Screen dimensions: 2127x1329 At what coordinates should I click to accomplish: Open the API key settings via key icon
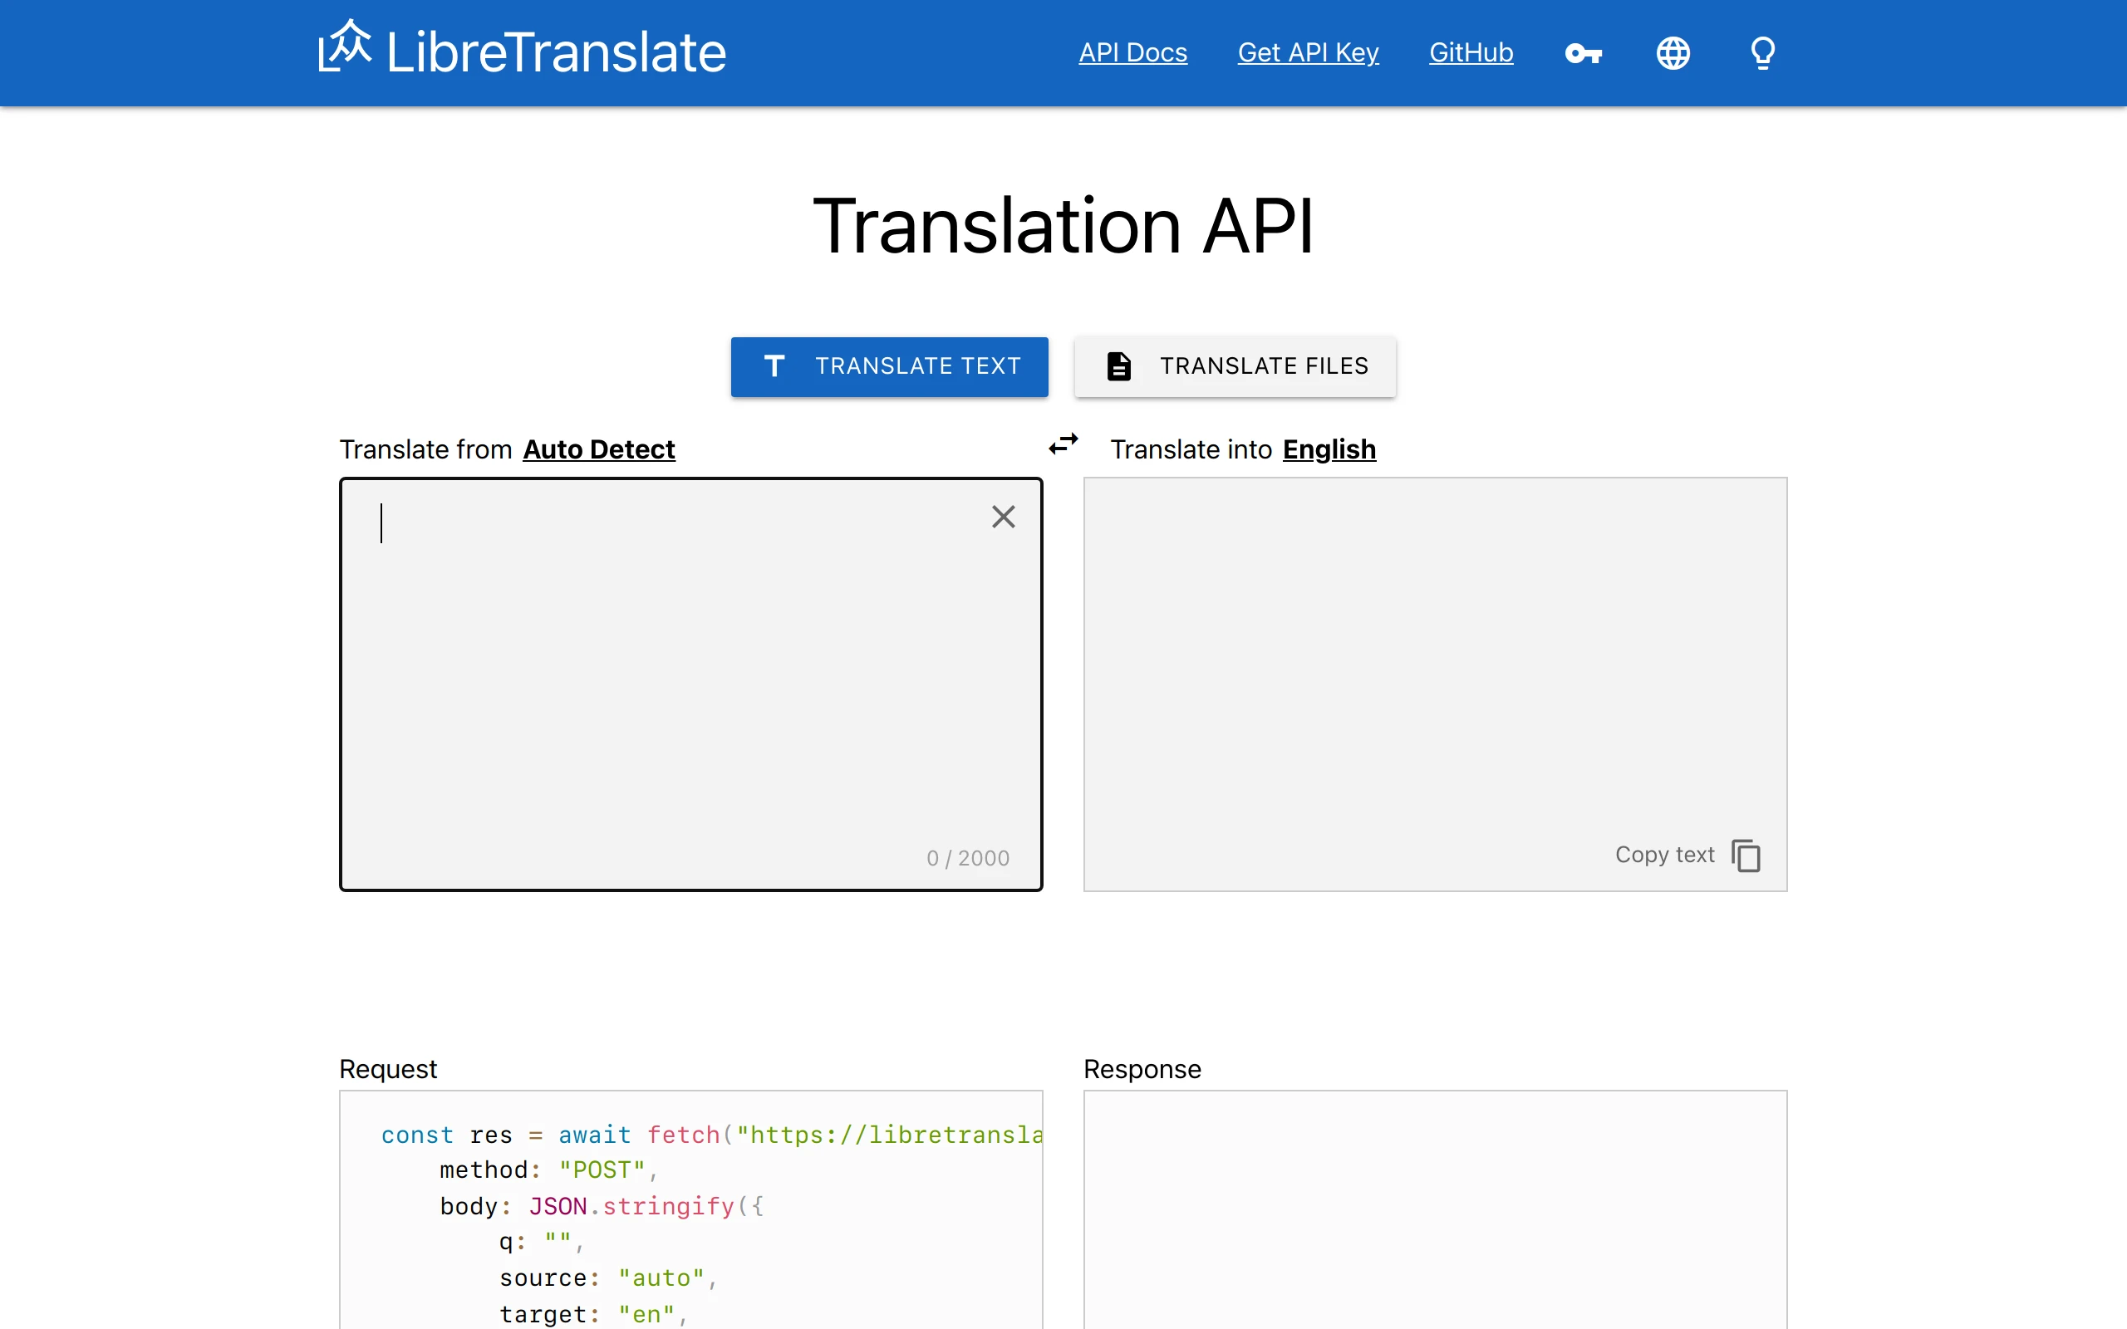[1583, 52]
